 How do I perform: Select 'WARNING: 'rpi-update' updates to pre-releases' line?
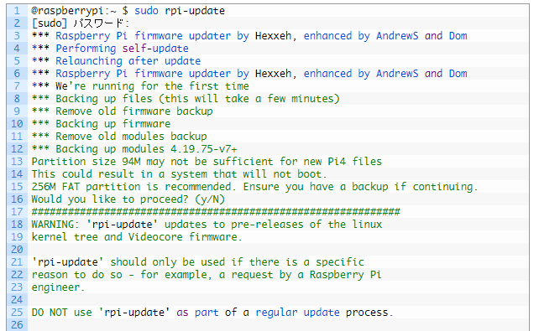[x=207, y=225]
